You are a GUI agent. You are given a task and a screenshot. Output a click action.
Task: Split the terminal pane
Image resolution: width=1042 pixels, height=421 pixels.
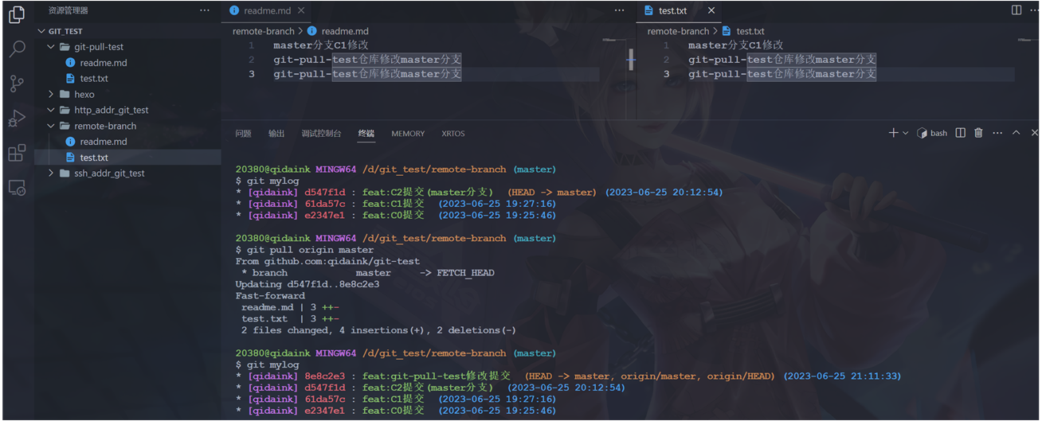(x=961, y=133)
